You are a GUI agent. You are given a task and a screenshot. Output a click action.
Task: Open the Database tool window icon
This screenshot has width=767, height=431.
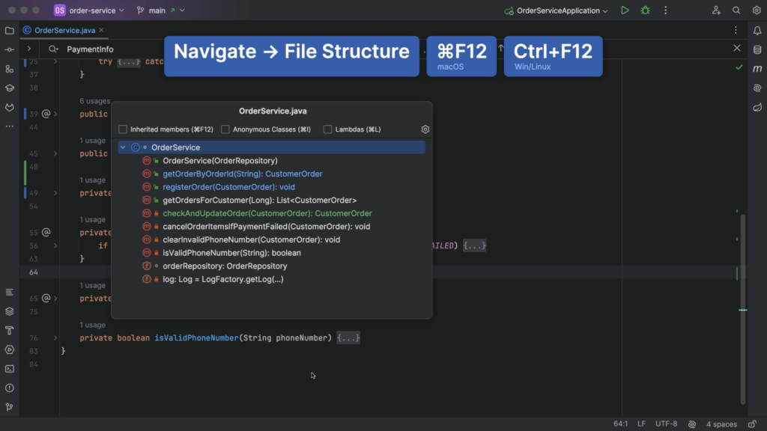(757, 50)
